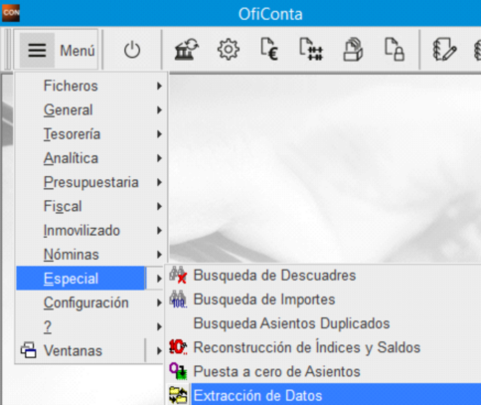Click the notebook with pencil icon
Viewport: 481px width, 405px height.
pyautogui.click(x=445, y=50)
